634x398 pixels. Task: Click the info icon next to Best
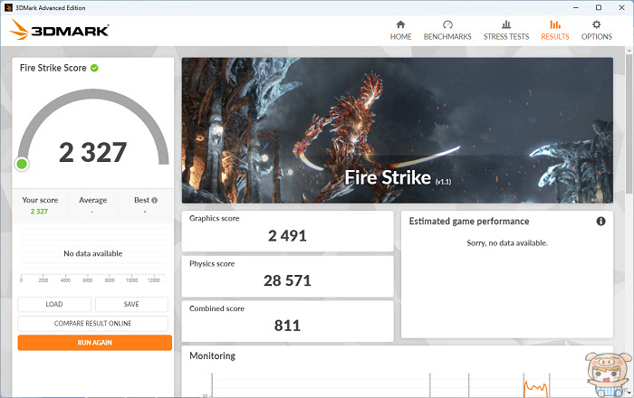tap(155, 200)
